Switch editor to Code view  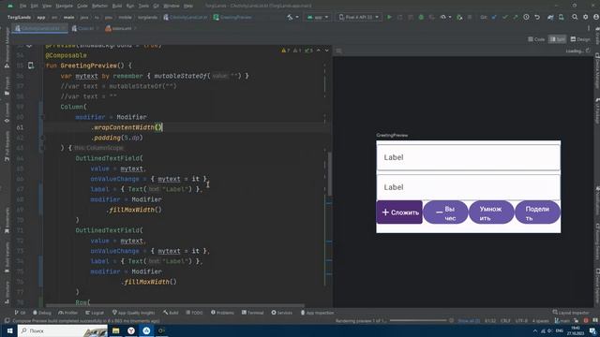click(536, 39)
